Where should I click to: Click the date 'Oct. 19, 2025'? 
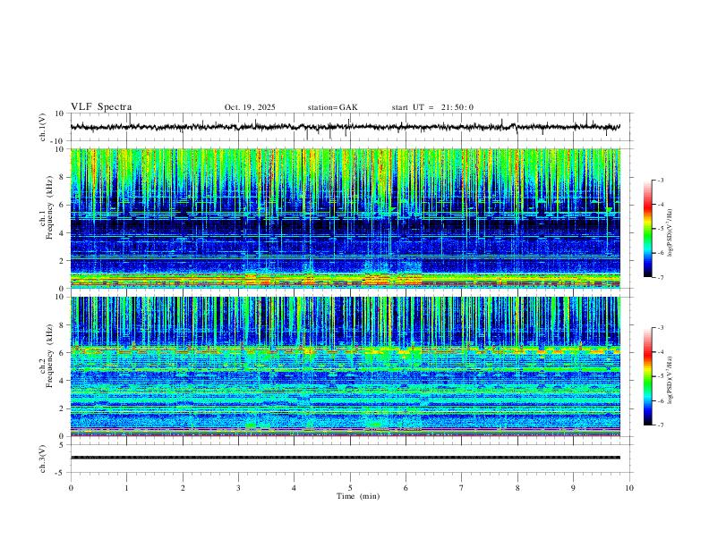click(x=250, y=107)
